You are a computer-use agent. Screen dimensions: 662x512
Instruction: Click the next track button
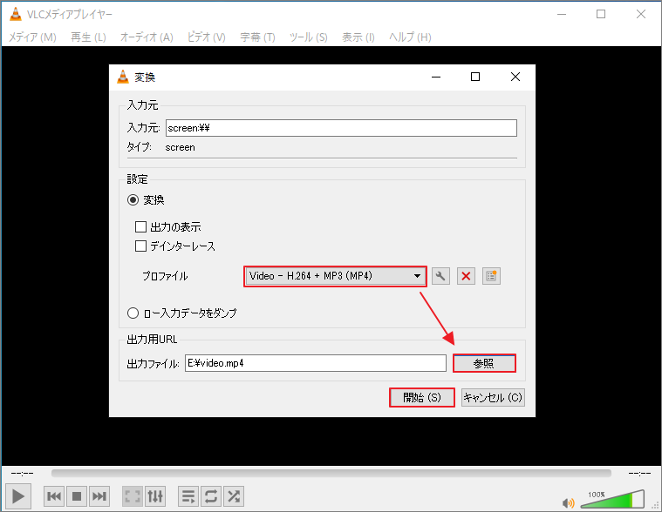(99, 496)
